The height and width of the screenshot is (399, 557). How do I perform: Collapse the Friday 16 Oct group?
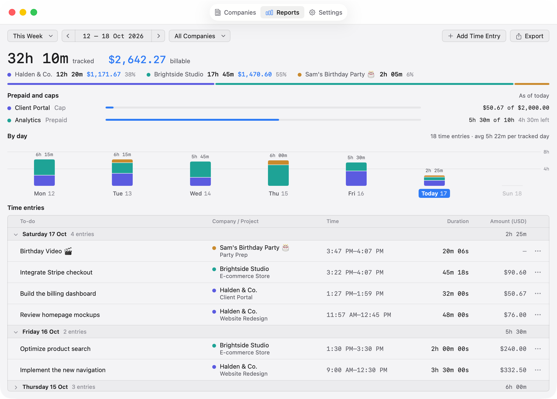pyautogui.click(x=16, y=332)
